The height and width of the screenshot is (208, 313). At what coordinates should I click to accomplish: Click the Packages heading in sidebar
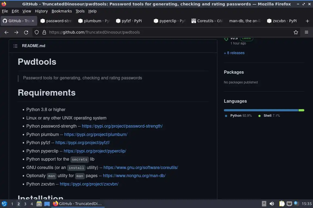pyautogui.click(x=234, y=72)
